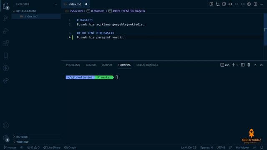Screen dimensions: 267x150
Task: Open the Live Share view in activity bar
Action: pos(6,80)
